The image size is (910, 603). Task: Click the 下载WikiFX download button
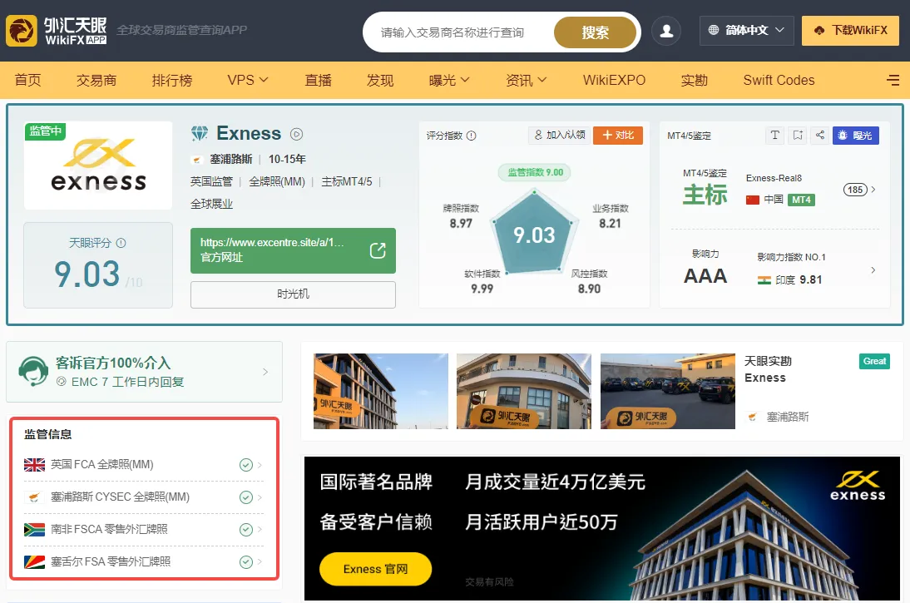coord(850,30)
